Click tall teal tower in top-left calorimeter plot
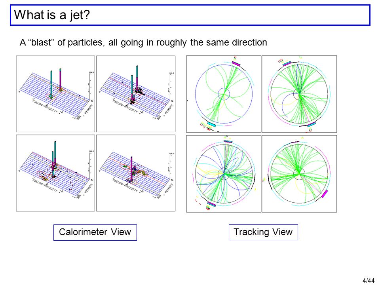380x285 pixels. (51, 84)
